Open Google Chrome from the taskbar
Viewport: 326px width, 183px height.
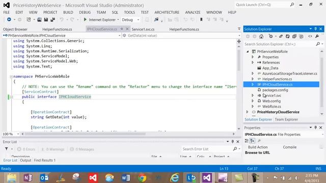click(x=142, y=178)
